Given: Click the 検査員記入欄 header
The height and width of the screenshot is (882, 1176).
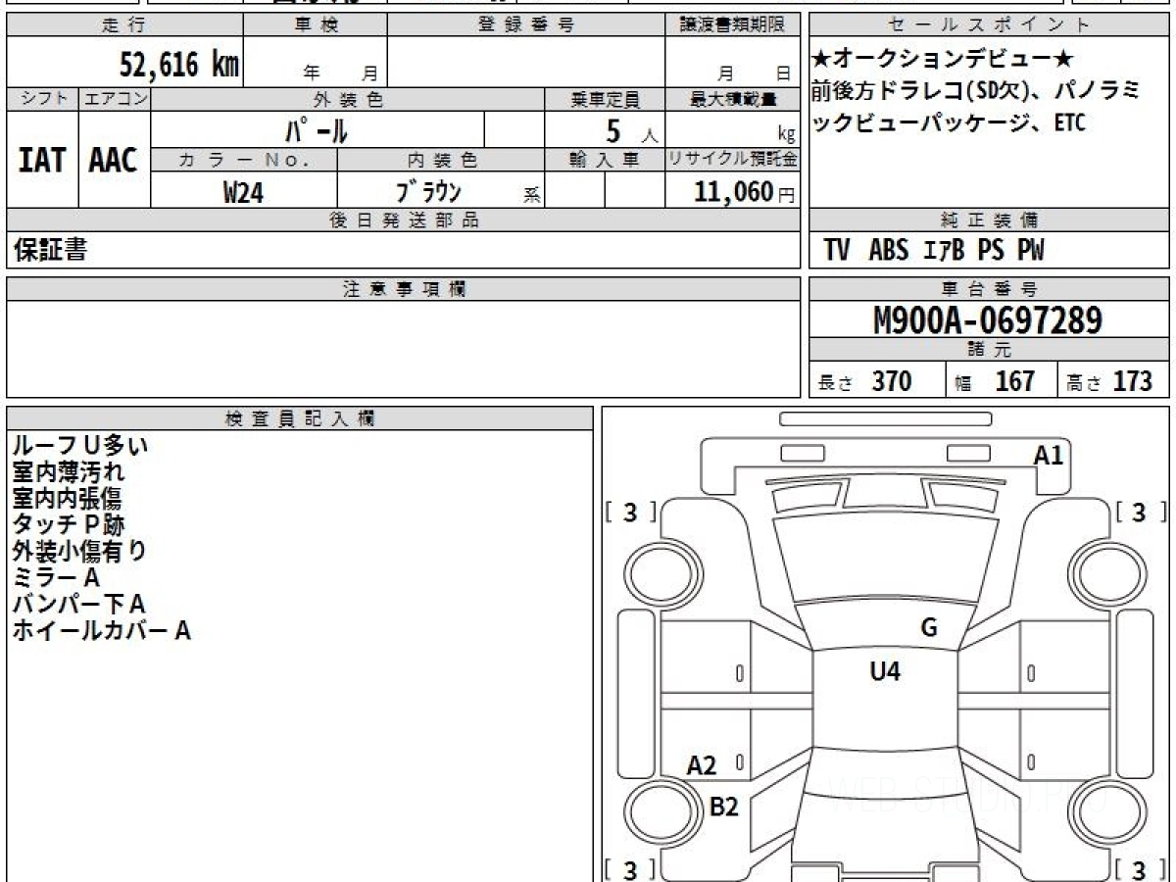Looking at the screenshot, I should tap(300, 417).
